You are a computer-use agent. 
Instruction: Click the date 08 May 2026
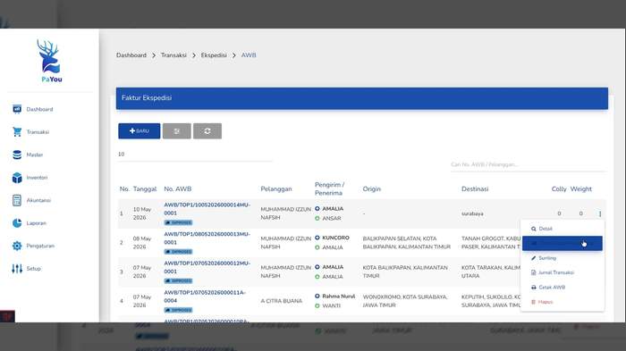tap(142, 243)
